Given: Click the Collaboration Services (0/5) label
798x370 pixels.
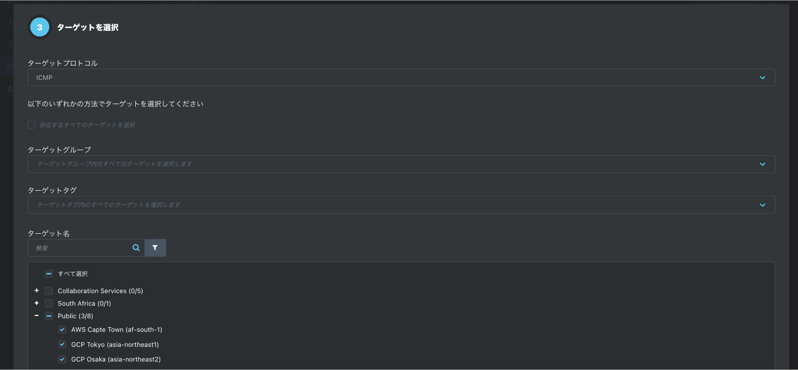Looking at the screenshot, I should pyautogui.click(x=100, y=291).
